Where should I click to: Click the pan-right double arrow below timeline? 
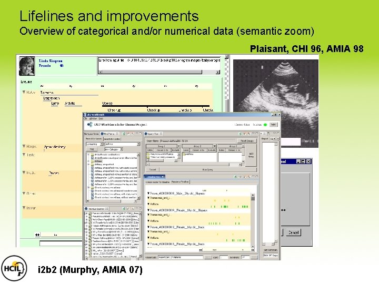click(x=252, y=250)
